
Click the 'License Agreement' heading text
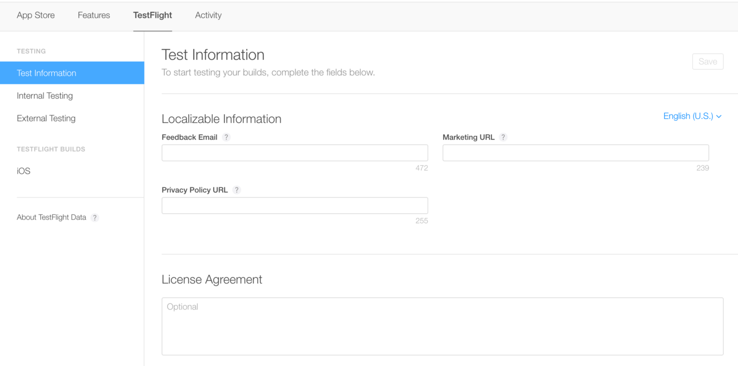[212, 280]
